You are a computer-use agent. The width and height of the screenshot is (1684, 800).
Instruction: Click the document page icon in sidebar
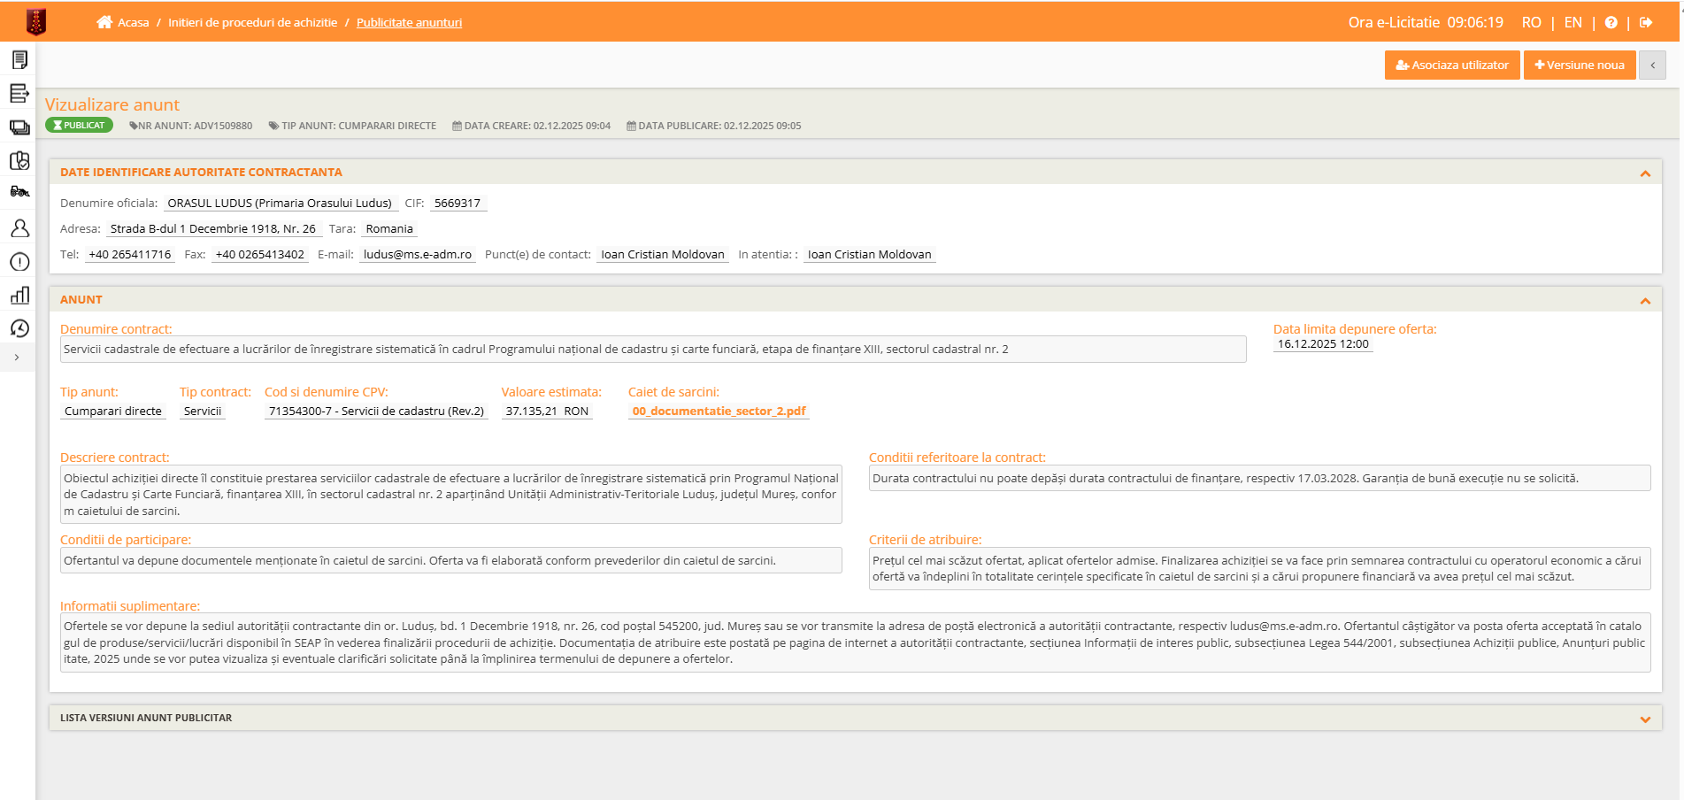tap(19, 59)
